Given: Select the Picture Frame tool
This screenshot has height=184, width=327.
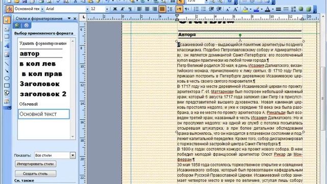Looking at the screenshot, I should (7, 55).
